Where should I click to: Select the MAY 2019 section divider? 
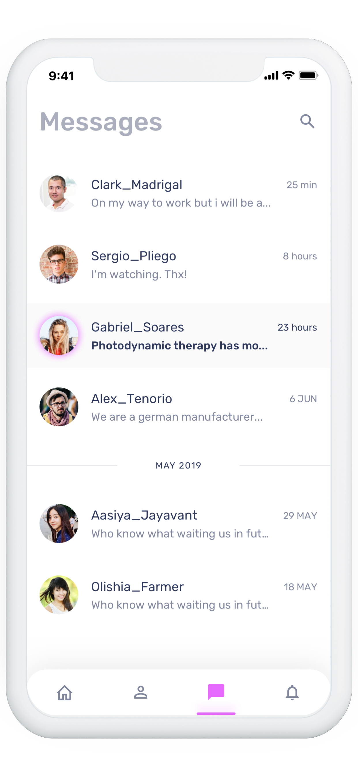179,465
